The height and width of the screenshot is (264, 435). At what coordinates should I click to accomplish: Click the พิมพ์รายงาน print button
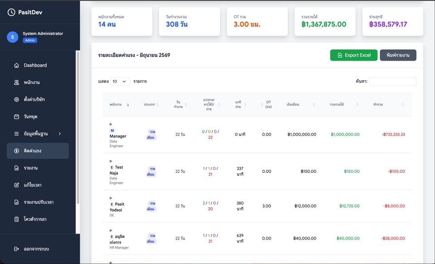pos(398,55)
